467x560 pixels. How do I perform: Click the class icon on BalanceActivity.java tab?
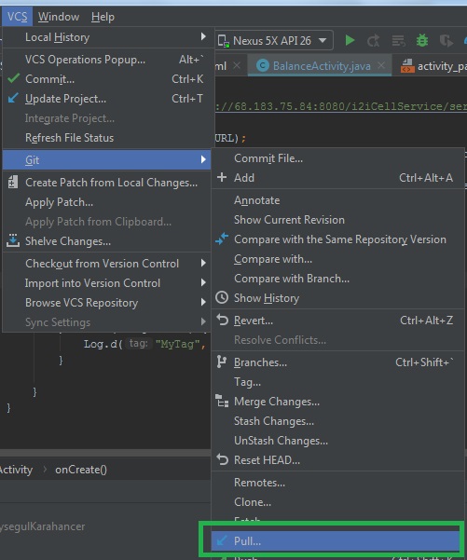pos(263,66)
